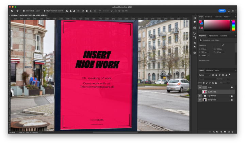The image size is (245, 144).
Task: Toggle the Auto-Select checkbox
Action: point(24,11)
